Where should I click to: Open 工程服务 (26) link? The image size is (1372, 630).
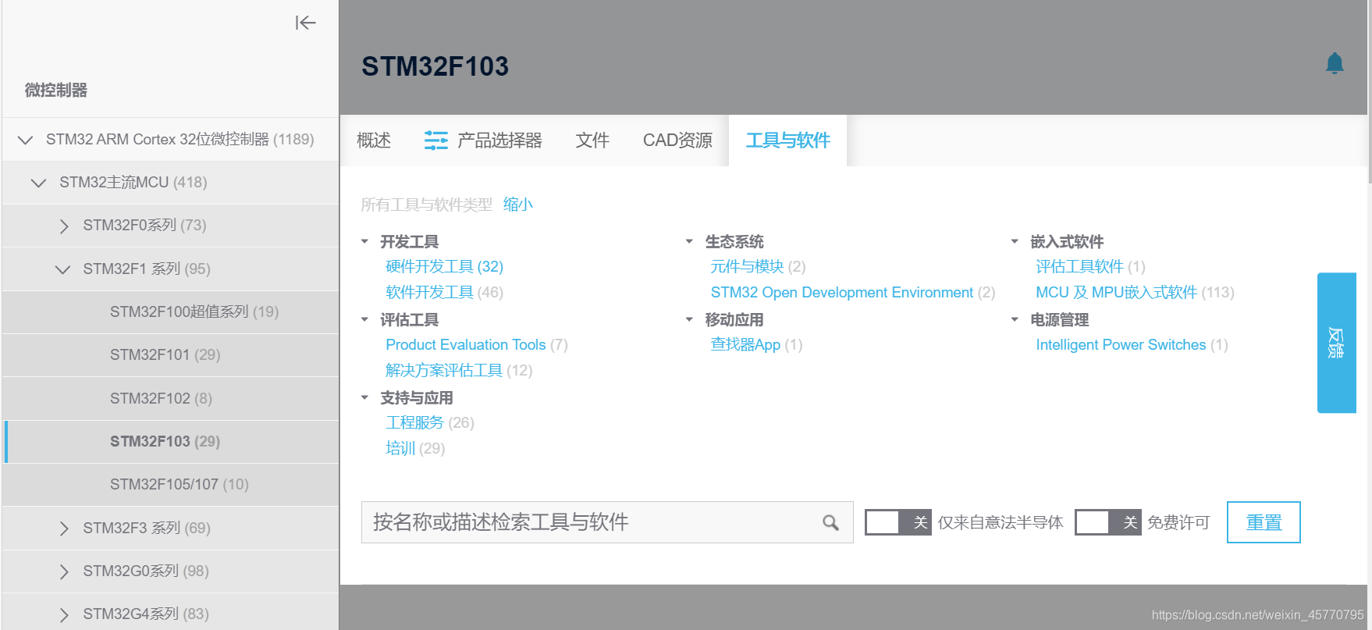click(430, 423)
